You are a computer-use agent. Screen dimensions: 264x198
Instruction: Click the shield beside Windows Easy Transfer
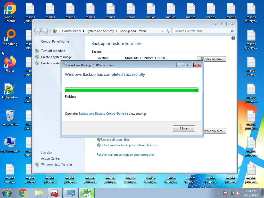click(37, 164)
